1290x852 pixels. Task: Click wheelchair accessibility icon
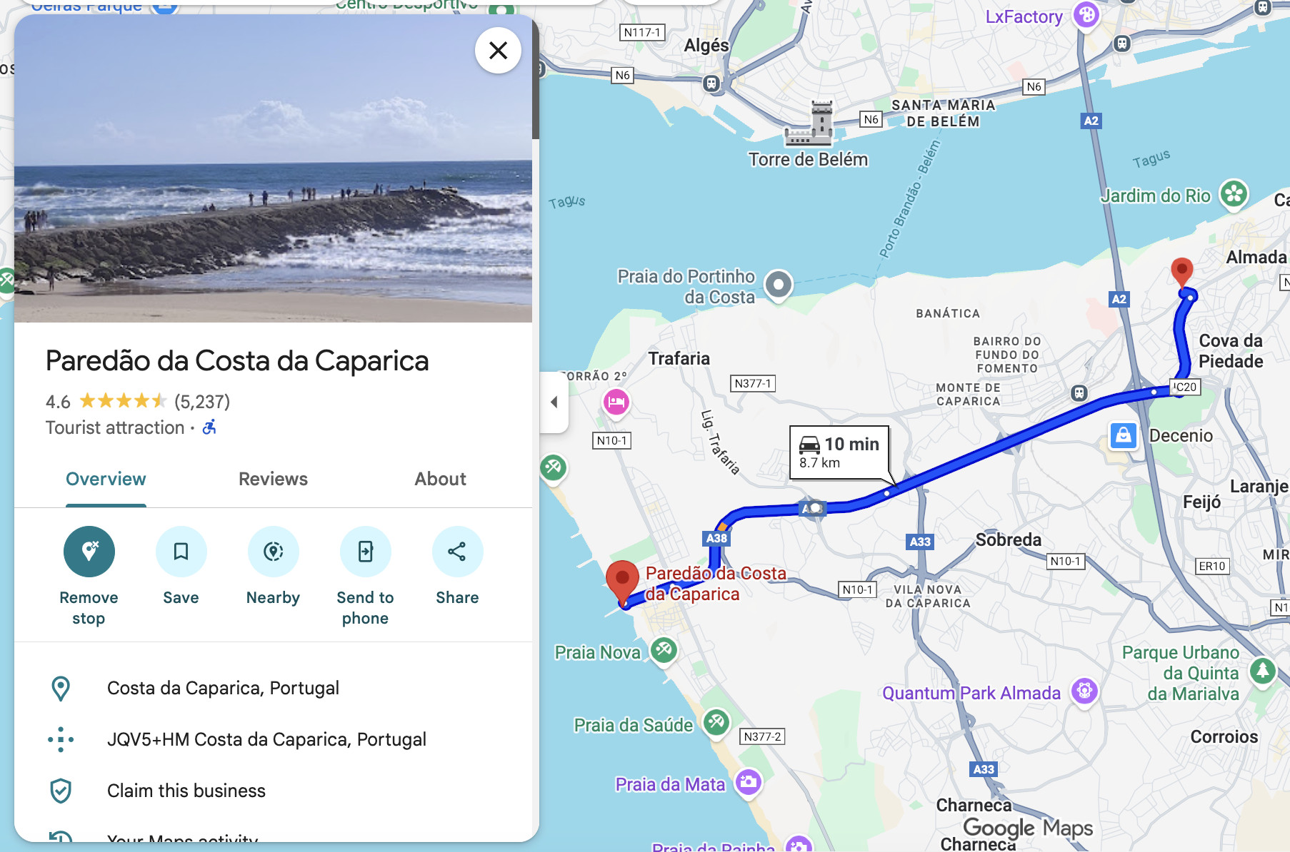coord(209,427)
